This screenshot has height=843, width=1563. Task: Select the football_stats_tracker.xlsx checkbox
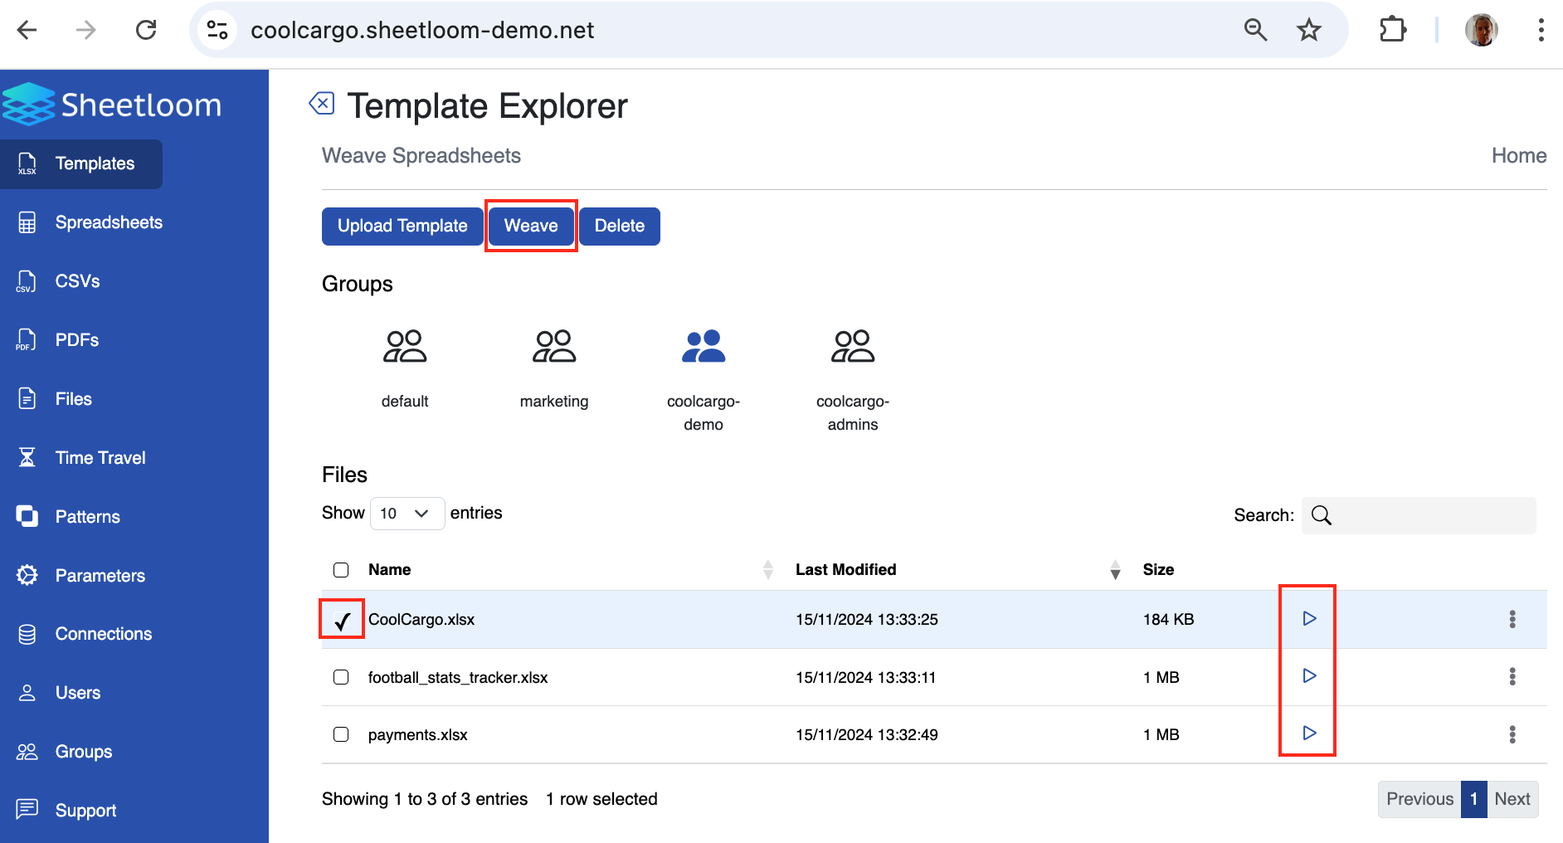341,677
